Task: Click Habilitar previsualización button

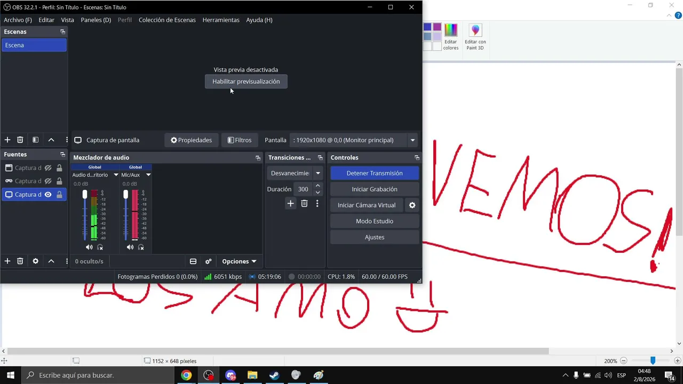Action: point(246,82)
